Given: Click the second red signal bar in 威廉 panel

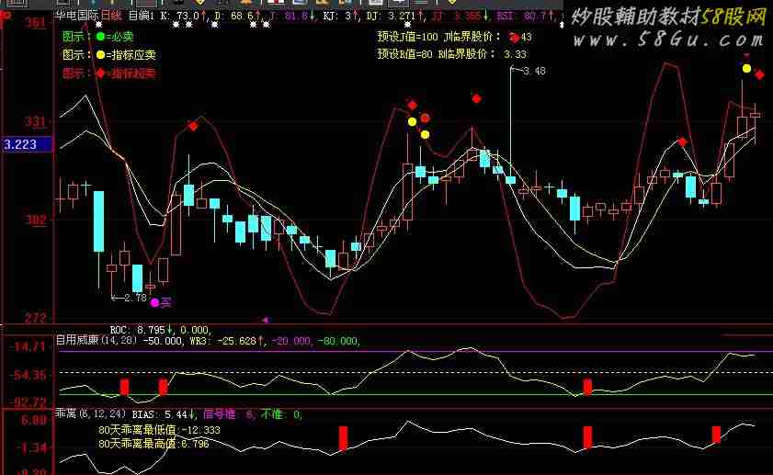Looking at the screenshot, I should tap(164, 387).
